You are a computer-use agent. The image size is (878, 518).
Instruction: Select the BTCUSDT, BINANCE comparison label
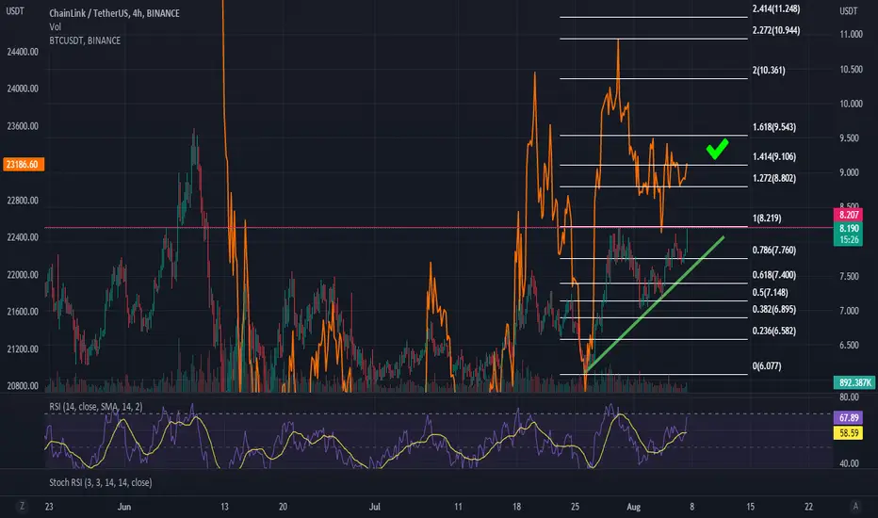[x=85, y=40]
